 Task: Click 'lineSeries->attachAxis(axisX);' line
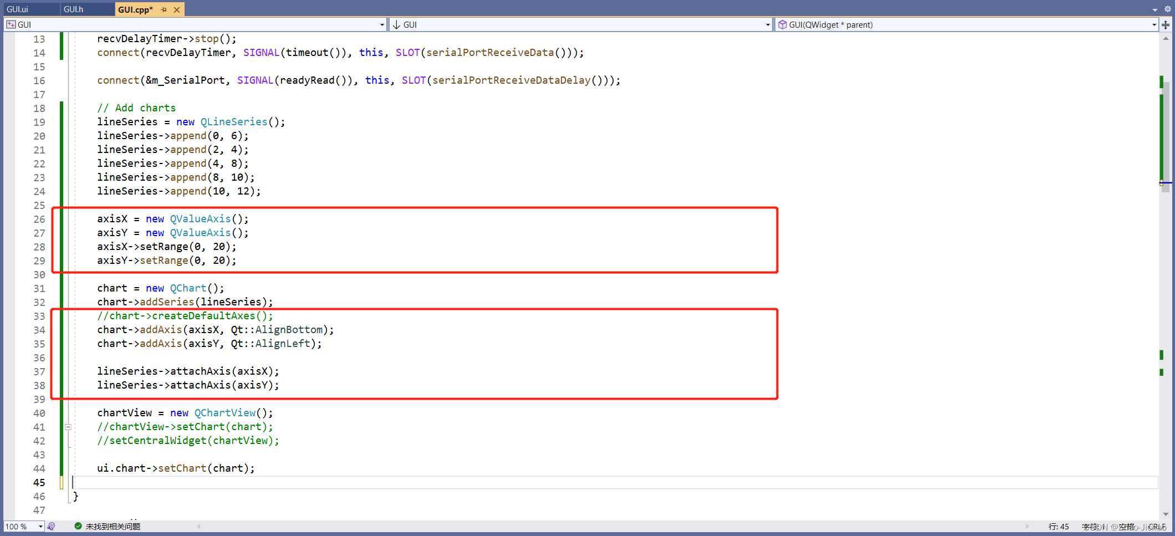point(188,371)
